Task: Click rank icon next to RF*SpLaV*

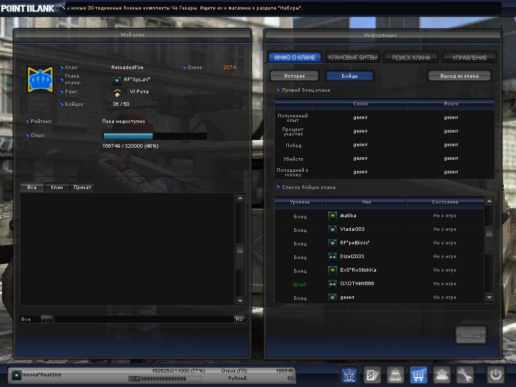Action: click(116, 80)
